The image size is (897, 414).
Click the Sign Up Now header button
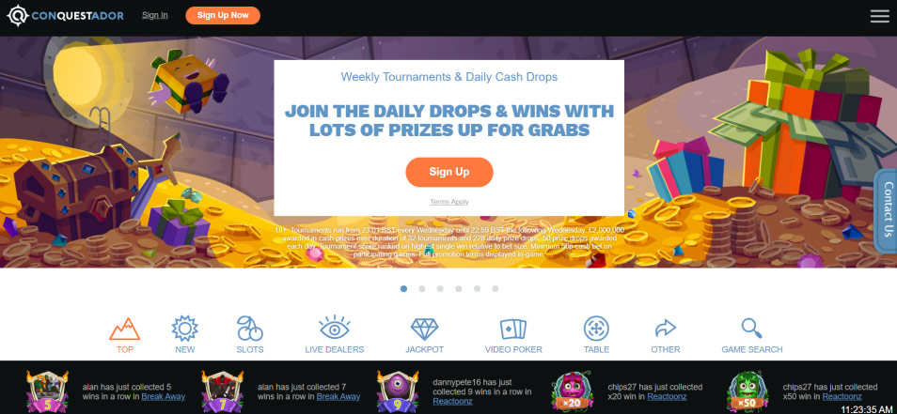click(223, 15)
